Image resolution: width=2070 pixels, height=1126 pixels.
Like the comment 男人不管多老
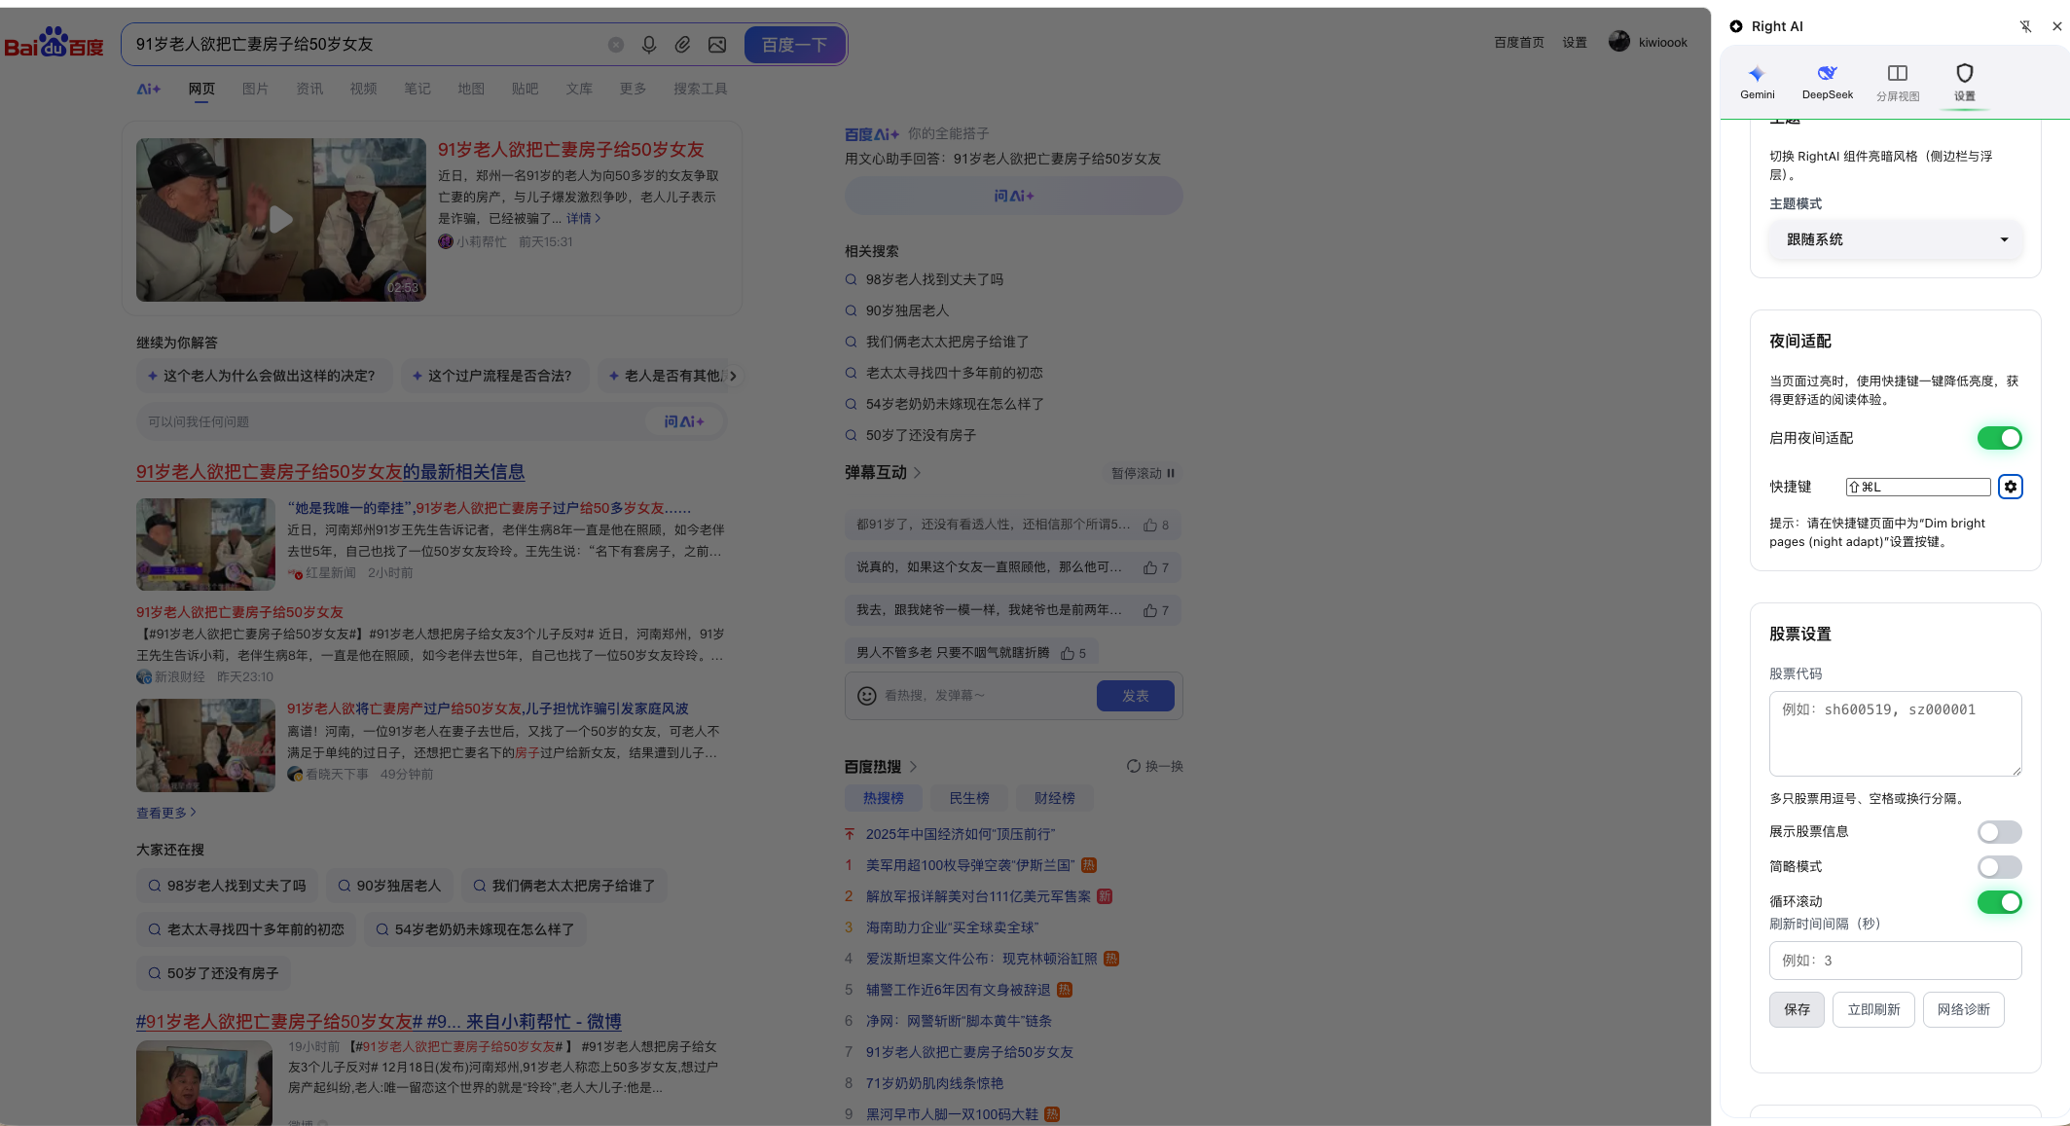coord(1072,653)
